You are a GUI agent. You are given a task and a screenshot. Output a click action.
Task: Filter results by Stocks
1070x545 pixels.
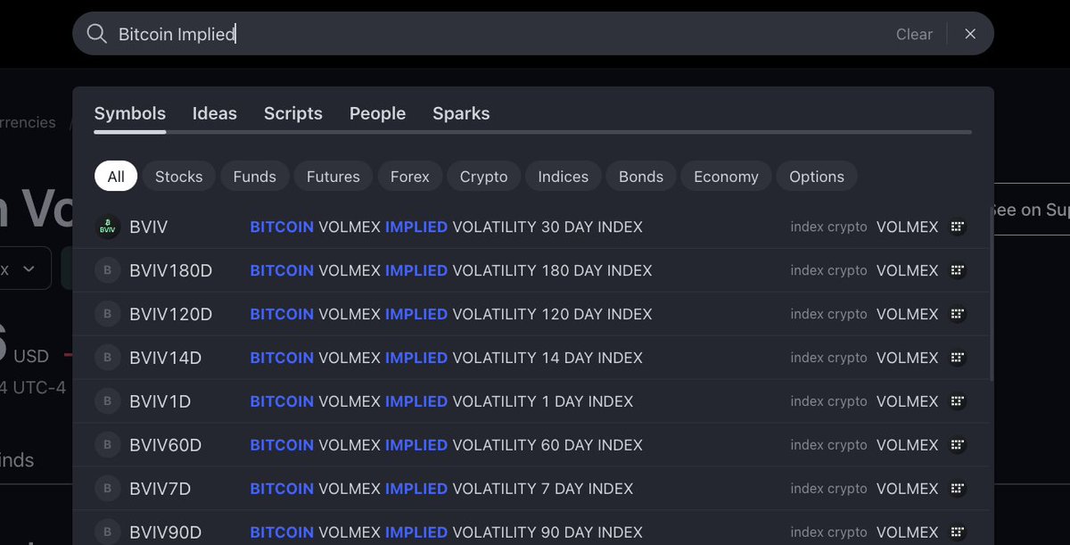pyautogui.click(x=179, y=177)
